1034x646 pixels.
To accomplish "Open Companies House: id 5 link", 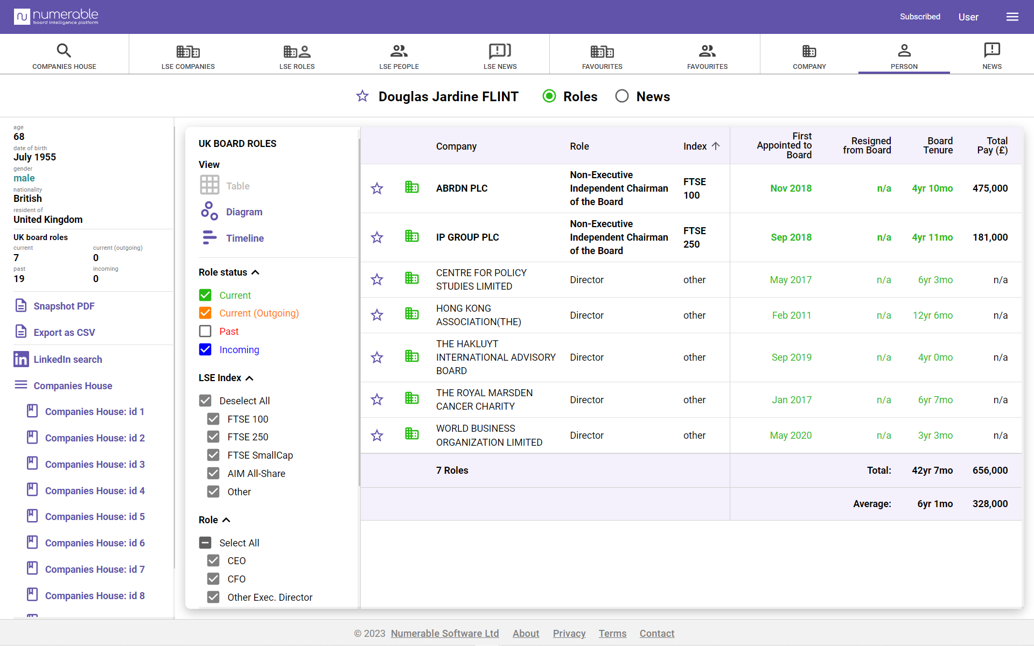I will pyautogui.click(x=95, y=517).
